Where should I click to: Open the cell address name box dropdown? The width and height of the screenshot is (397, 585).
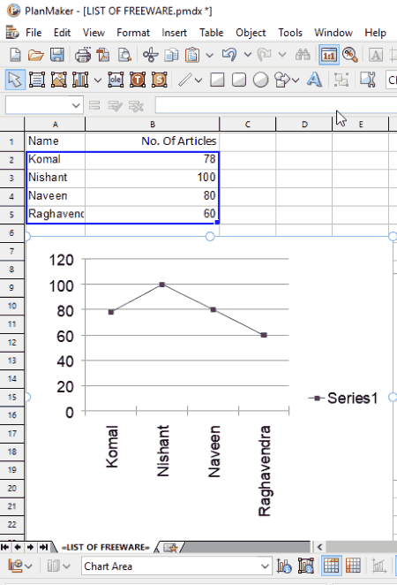pyautogui.click(x=76, y=105)
